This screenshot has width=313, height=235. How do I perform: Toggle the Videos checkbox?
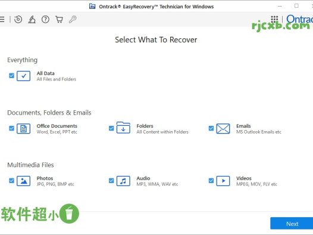pyautogui.click(x=211, y=181)
